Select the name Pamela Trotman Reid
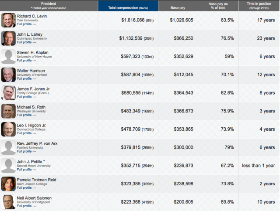 click(x=37, y=180)
